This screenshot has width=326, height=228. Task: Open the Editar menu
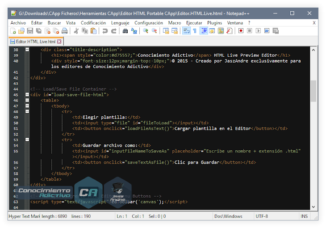click(37, 23)
